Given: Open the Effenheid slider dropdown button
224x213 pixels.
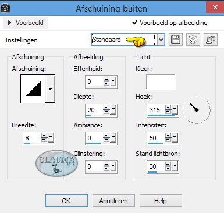Looking at the screenshot, I should tap(113, 81).
